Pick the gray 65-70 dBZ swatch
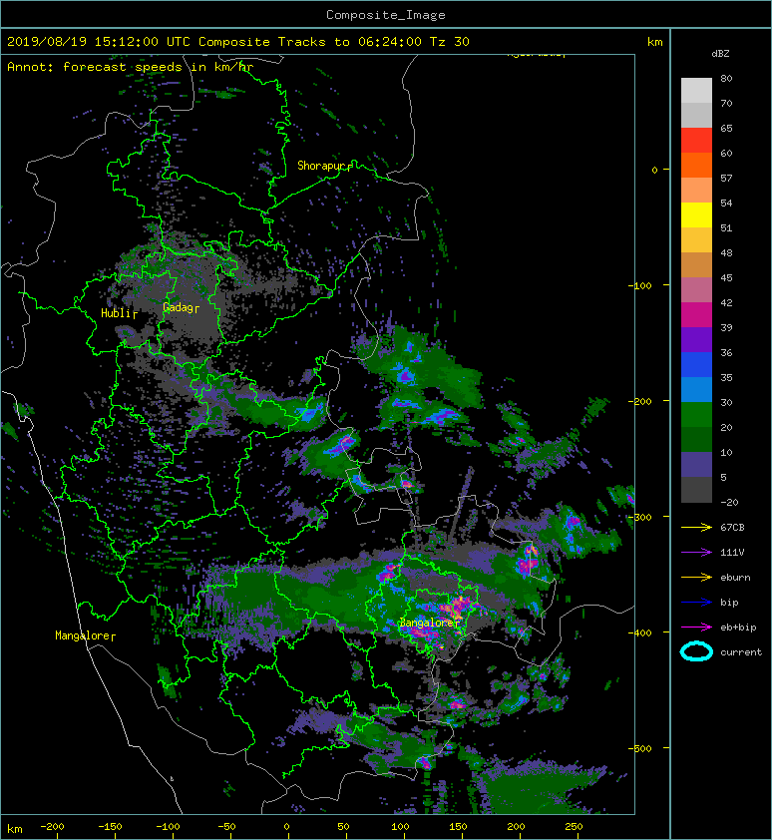This screenshot has width=772, height=840. [x=696, y=115]
